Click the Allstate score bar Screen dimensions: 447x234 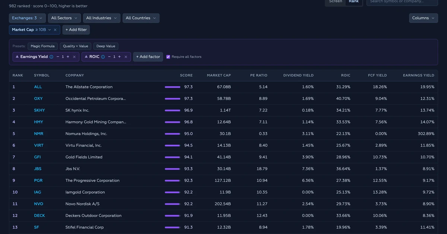pyautogui.click(x=173, y=87)
